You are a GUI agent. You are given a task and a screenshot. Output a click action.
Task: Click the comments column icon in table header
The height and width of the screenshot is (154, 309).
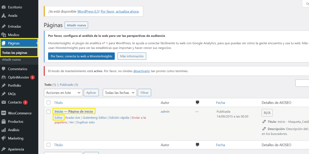[198, 102]
